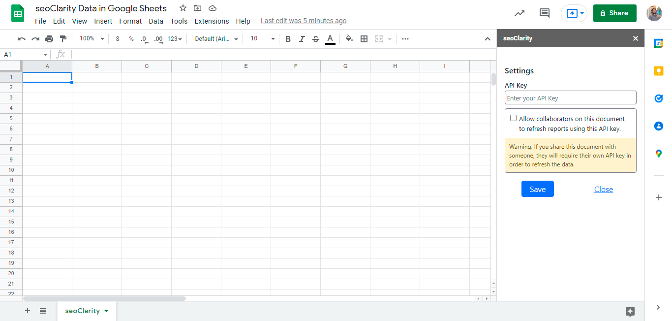This screenshot has width=672, height=321.
Task: Open the Explore button
Action: [x=630, y=311]
